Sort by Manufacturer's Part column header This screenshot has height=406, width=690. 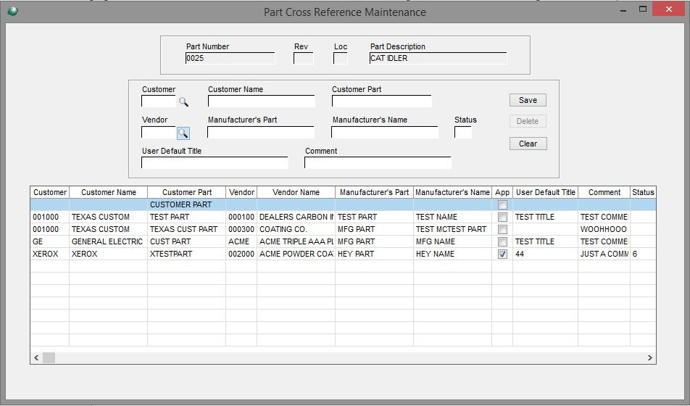point(375,192)
